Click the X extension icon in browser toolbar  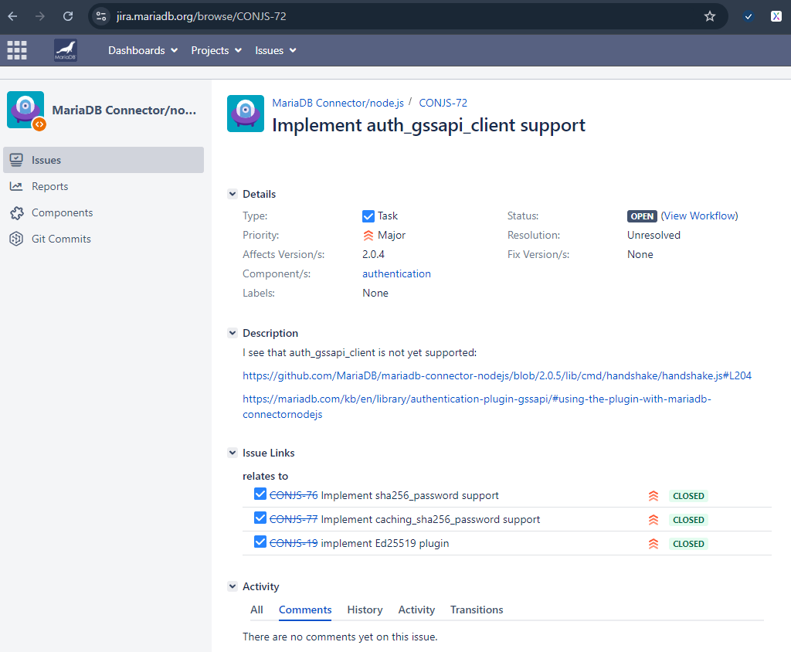[x=776, y=16]
